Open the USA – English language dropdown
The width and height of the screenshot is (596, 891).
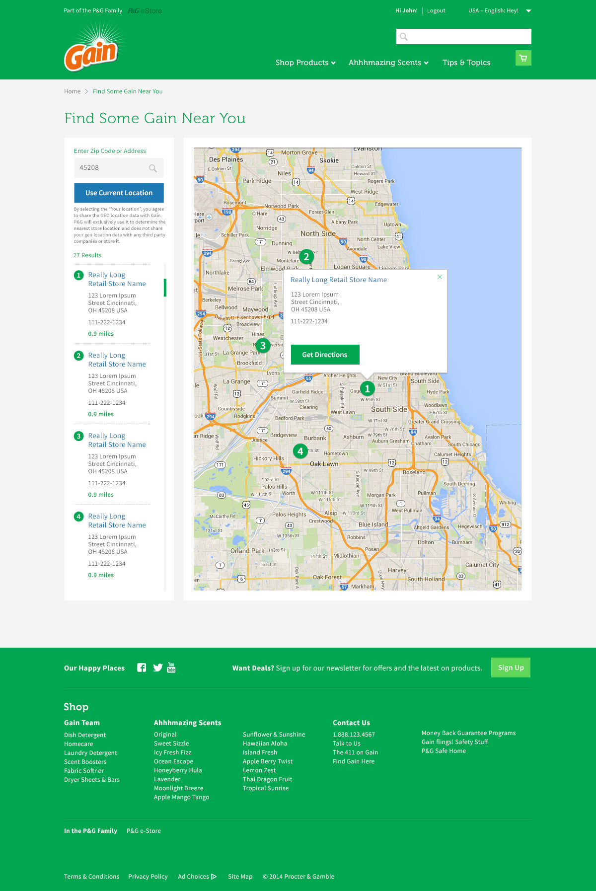pyautogui.click(x=500, y=10)
